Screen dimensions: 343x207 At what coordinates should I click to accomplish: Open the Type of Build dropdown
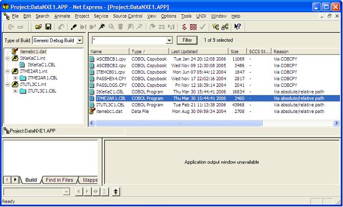(78, 40)
